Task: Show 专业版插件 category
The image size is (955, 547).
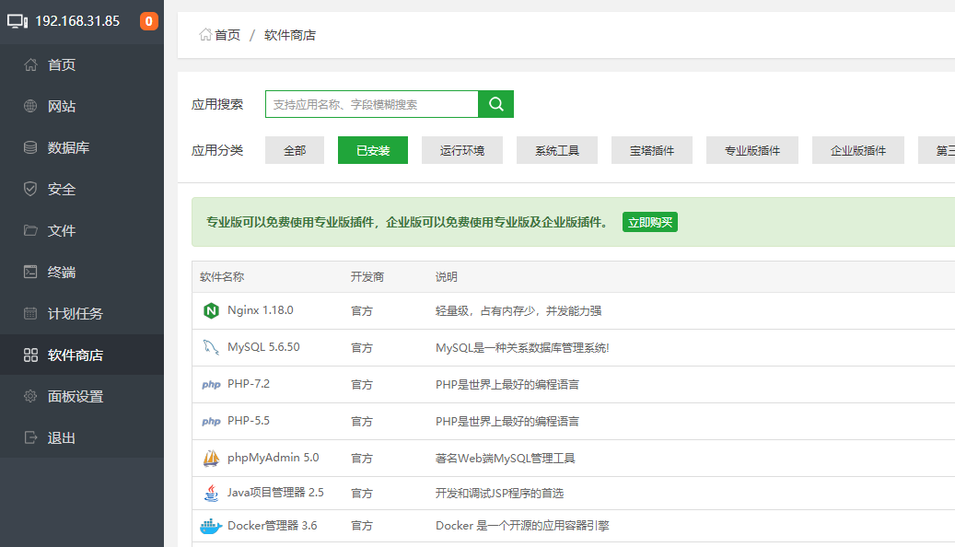Action: coord(752,150)
